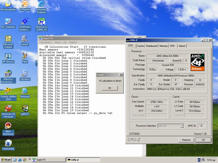Launch PCMark04 shortcut on desktop
Screen dimensions: 218x163
(25, 6)
